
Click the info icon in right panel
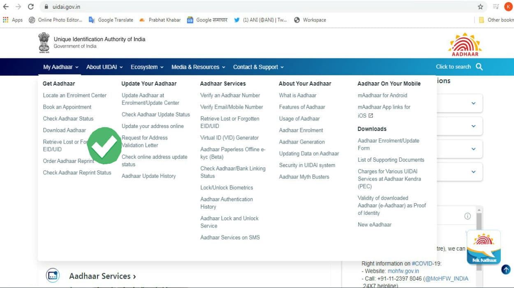[467, 216]
